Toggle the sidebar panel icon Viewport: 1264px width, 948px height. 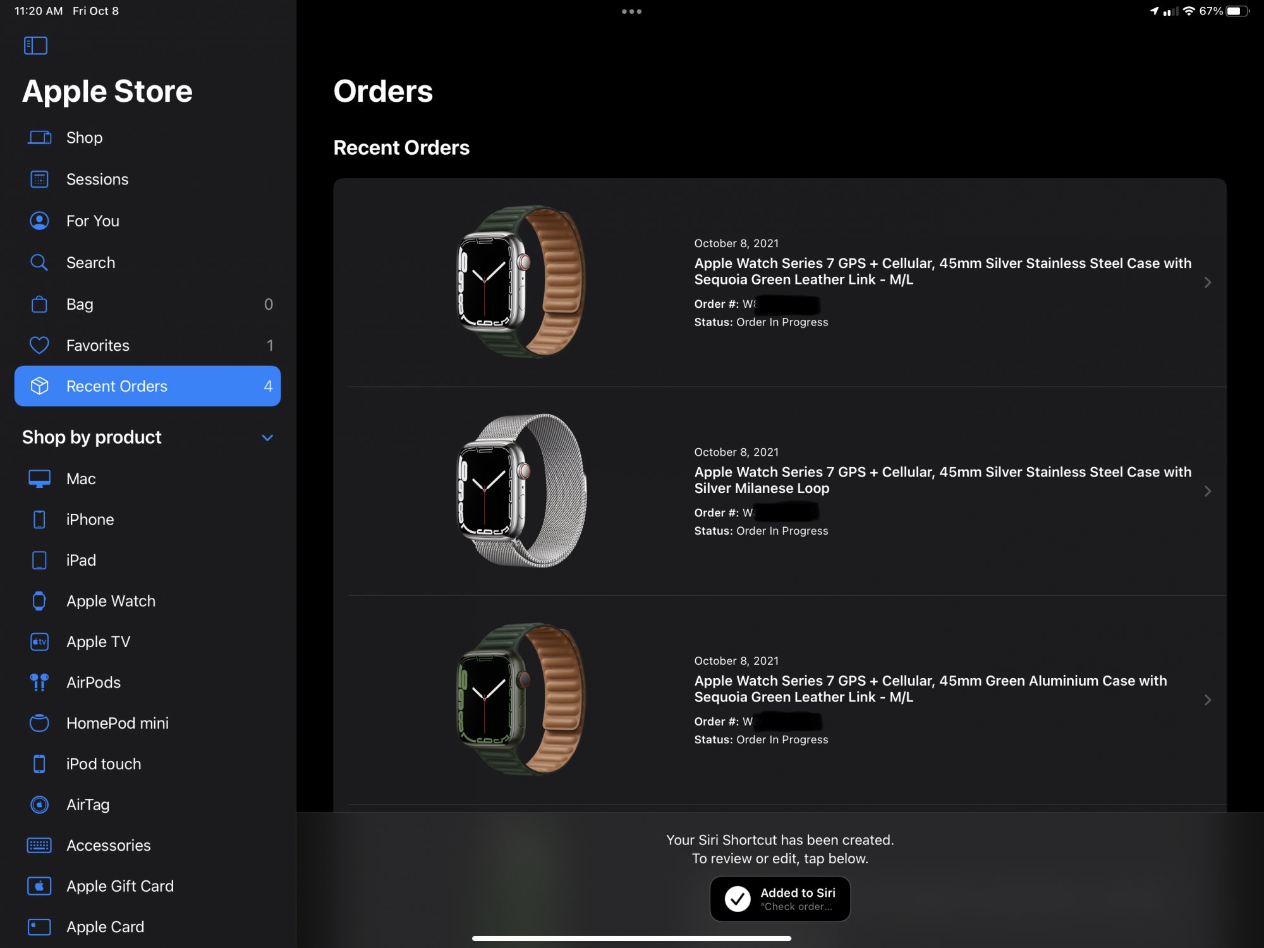click(x=35, y=46)
